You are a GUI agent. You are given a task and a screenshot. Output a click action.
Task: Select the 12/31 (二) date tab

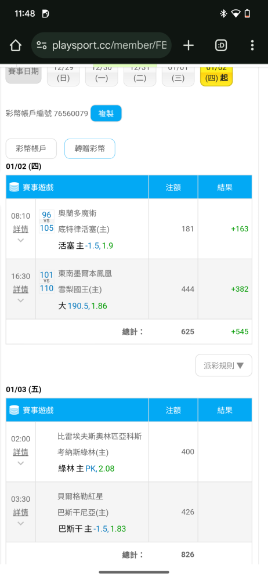click(x=140, y=74)
